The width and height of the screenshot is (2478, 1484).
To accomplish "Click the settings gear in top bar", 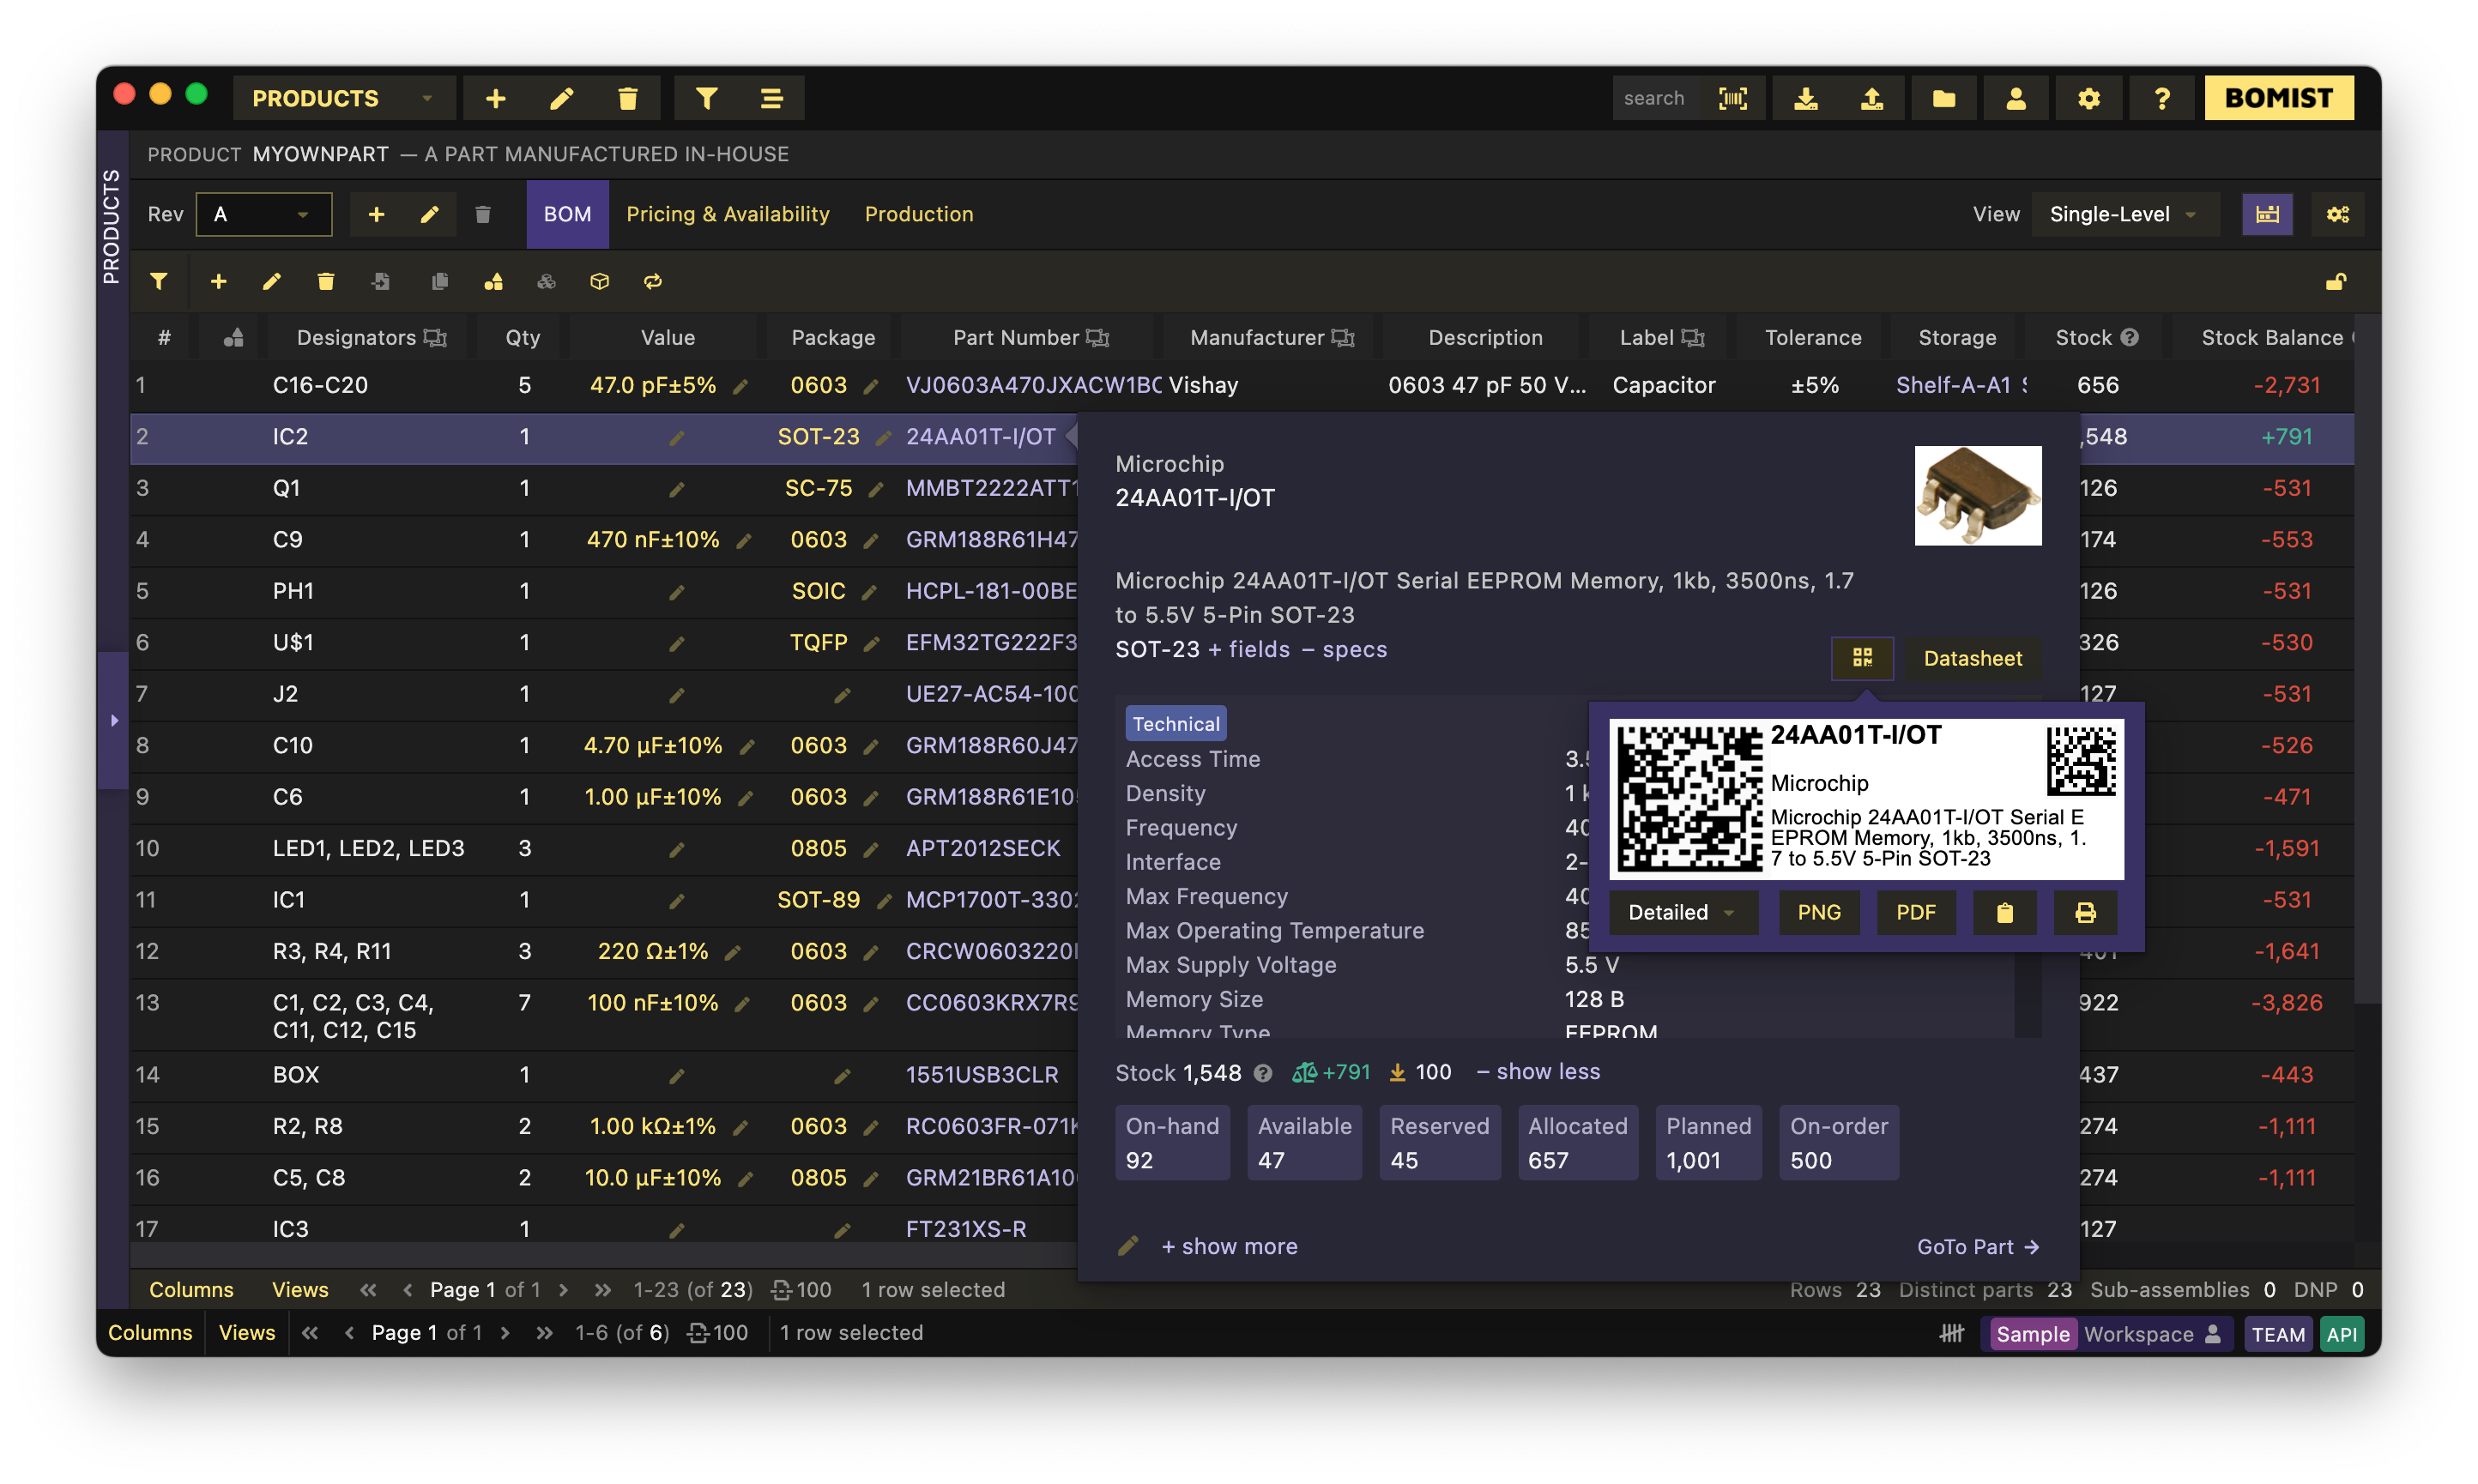I will click(2088, 98).
